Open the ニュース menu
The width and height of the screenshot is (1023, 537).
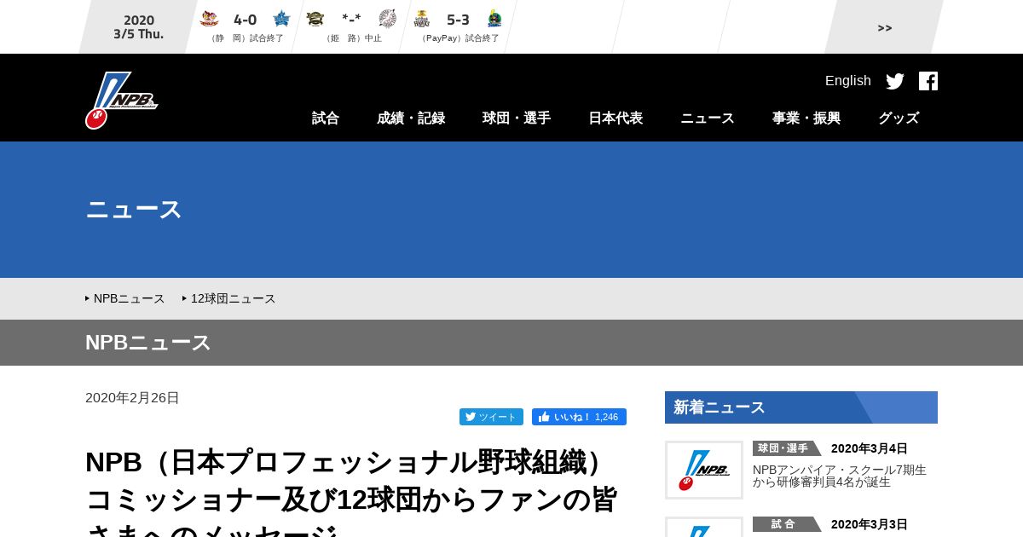708,118
